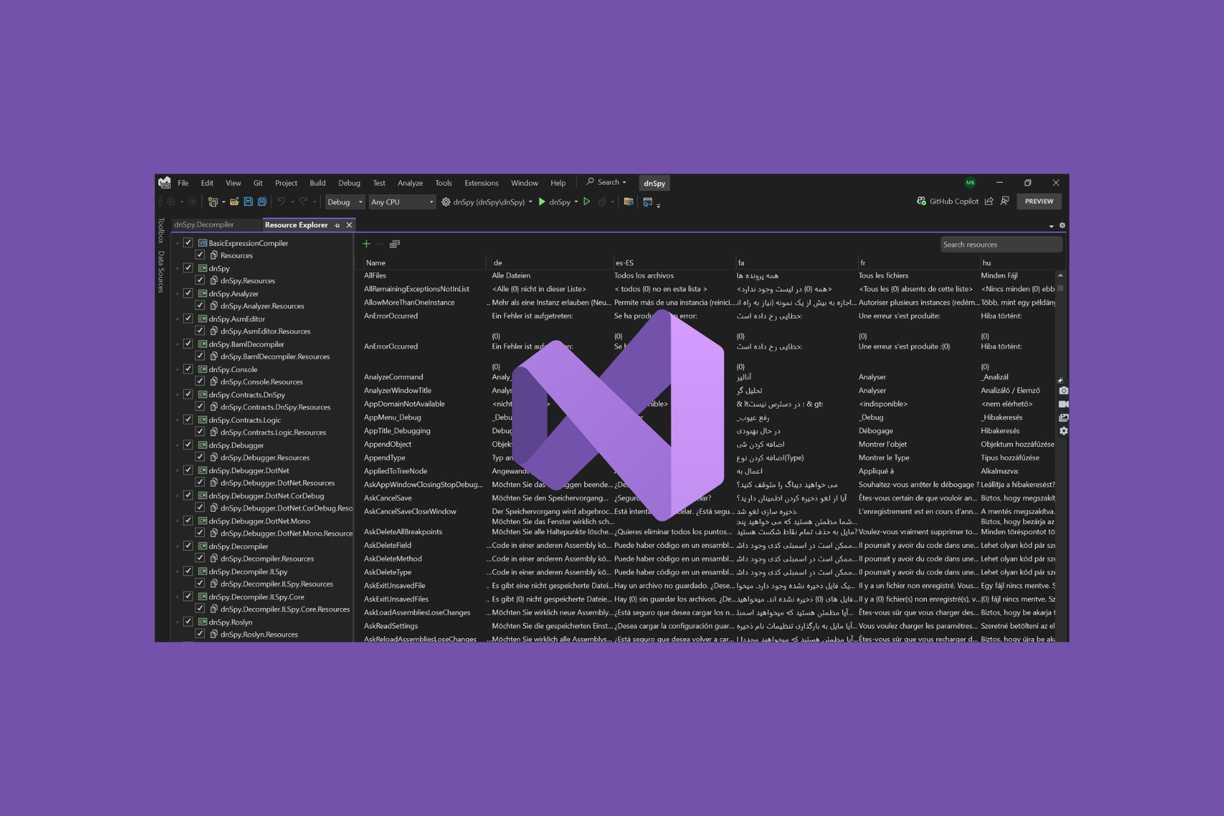Click the startup project gear icon
1224x816 pixels.
point(446,202)
